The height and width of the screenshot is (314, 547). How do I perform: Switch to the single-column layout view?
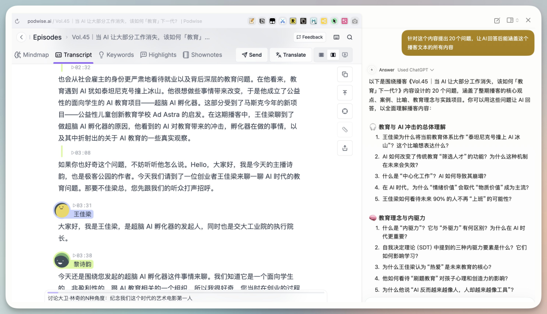coord(321,55)
